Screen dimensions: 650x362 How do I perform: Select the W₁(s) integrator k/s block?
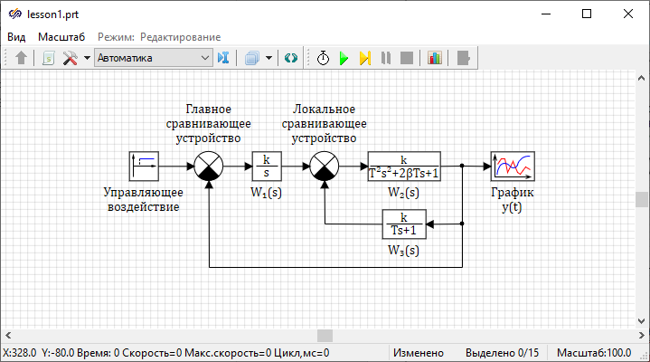tap(267, 167)
